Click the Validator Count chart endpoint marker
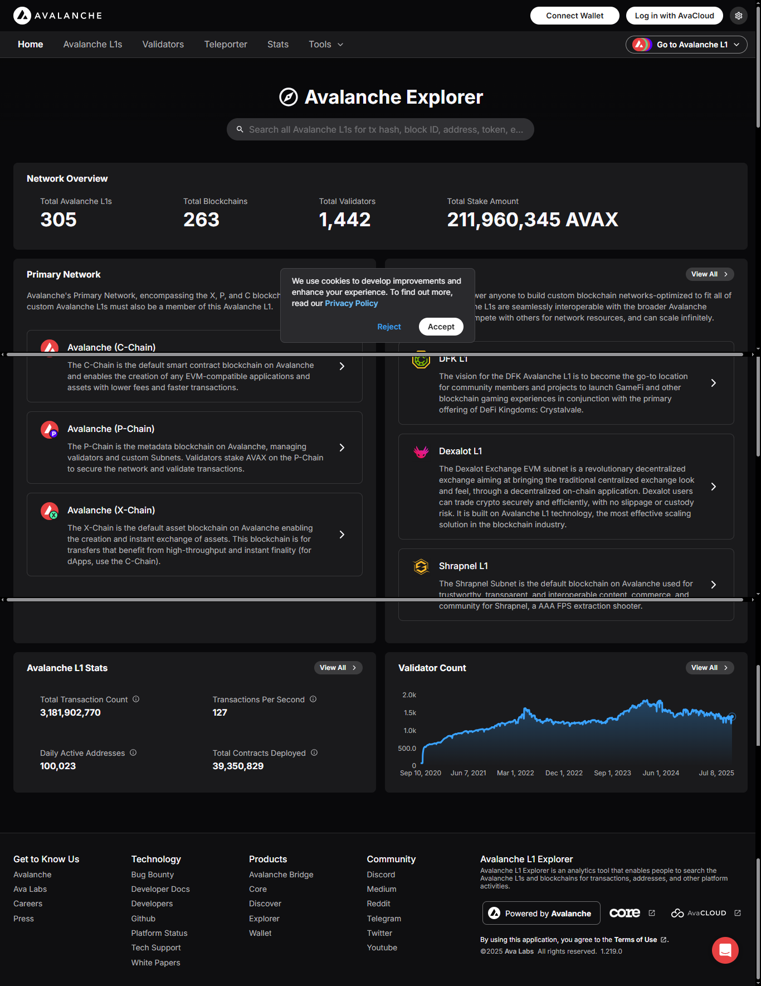Screen dimensions: 761x986 (732, 717)
